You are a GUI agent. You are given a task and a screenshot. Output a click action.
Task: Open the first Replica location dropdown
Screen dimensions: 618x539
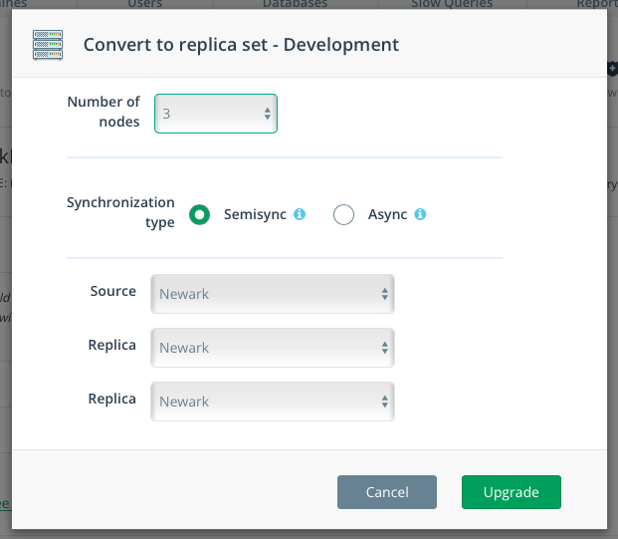tap(273, 348)
